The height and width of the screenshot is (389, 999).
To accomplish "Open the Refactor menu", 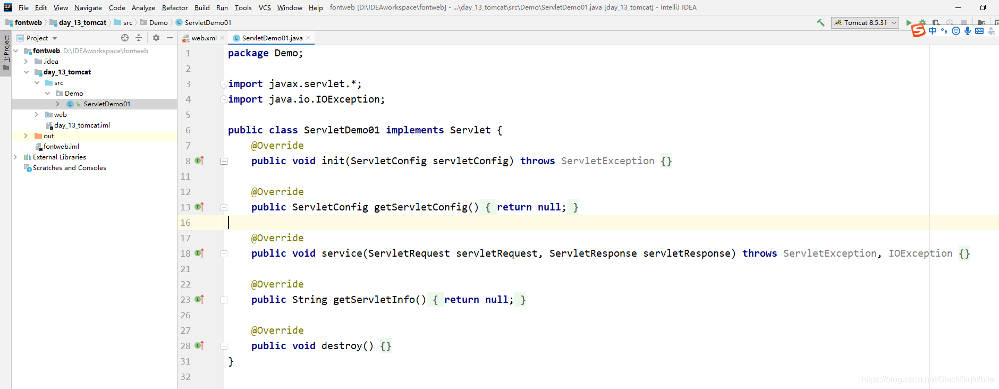I will 175,7.
